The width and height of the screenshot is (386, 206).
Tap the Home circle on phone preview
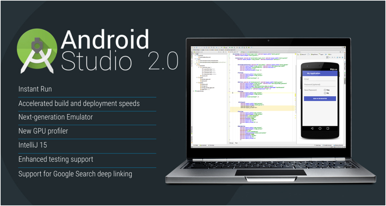pyautogui.click(x=320, y=128)
